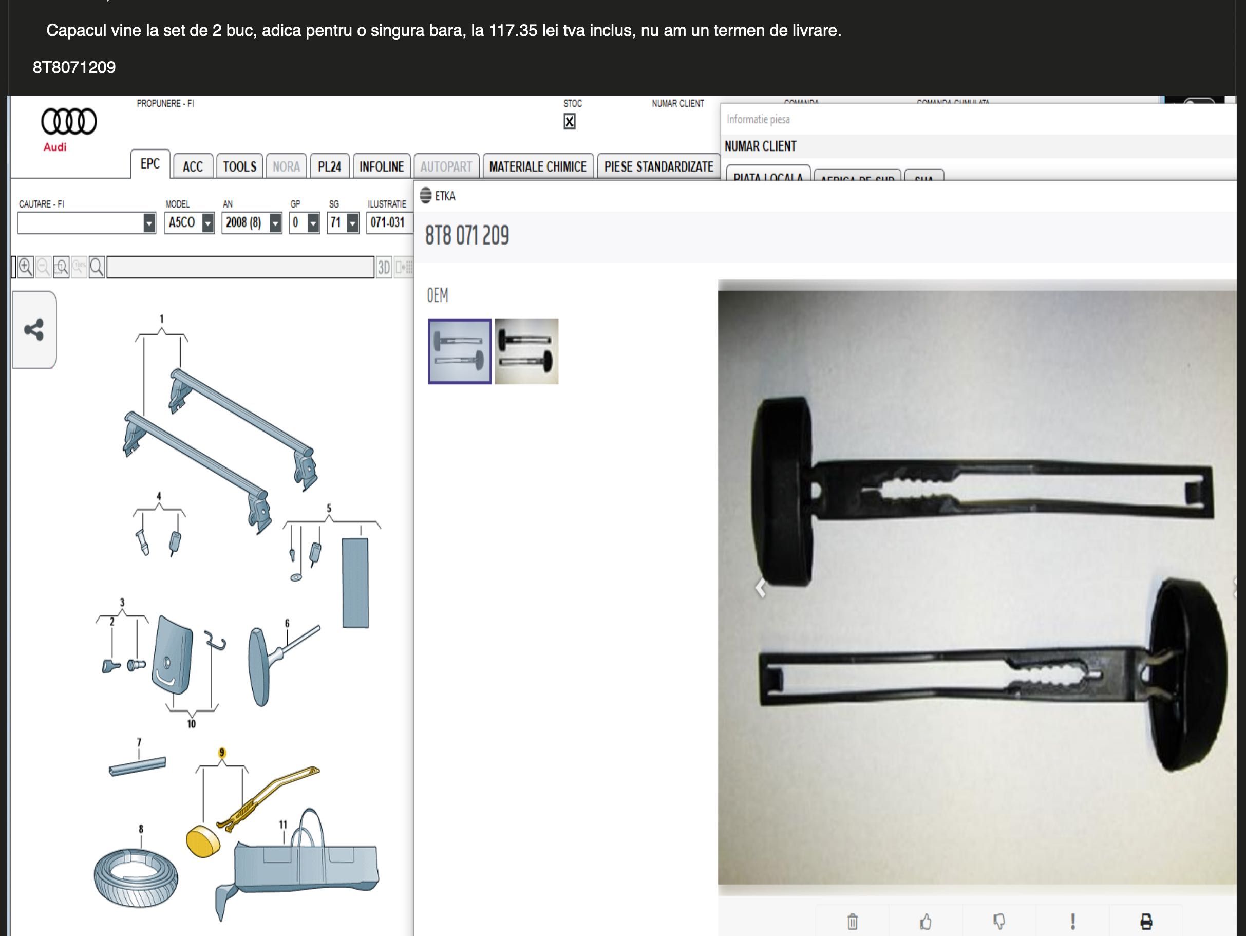Open the SG dropdown showing 71
This screenshot has width=1246, height=936.
(x=343, y=223)
